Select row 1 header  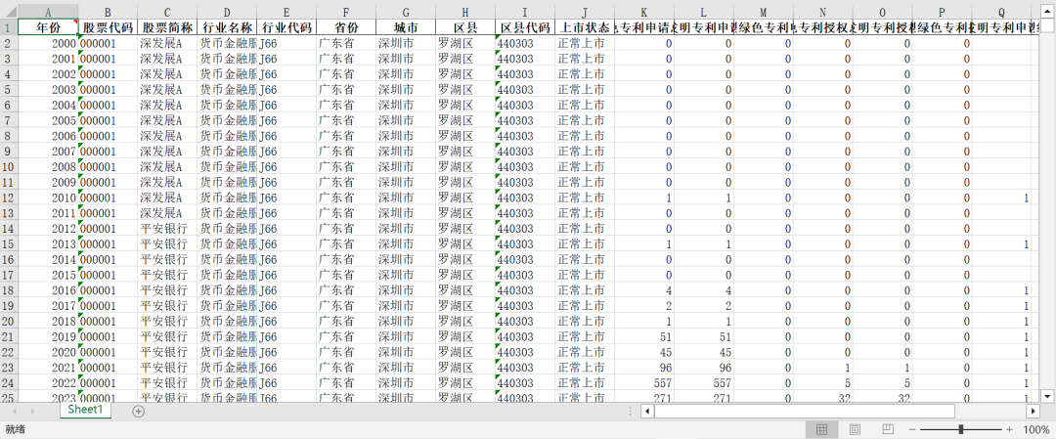9,27
